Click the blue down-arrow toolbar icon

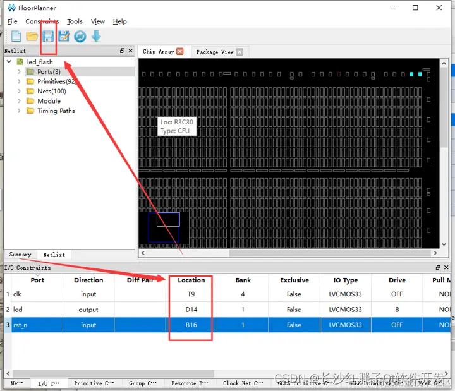(96, 37)
